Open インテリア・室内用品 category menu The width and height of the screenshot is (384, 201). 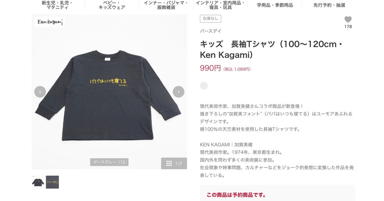tap(220, 5)
